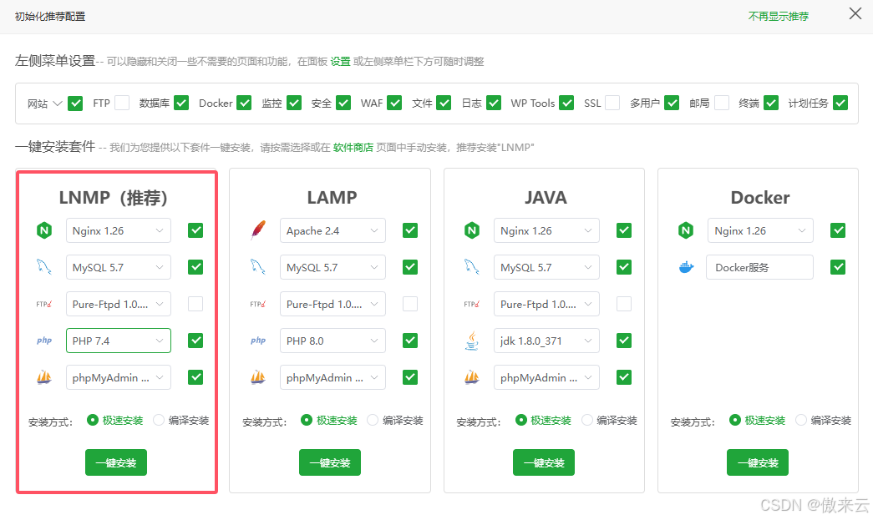
Task: Open the 设置 link in menu description
Action: 340,61
